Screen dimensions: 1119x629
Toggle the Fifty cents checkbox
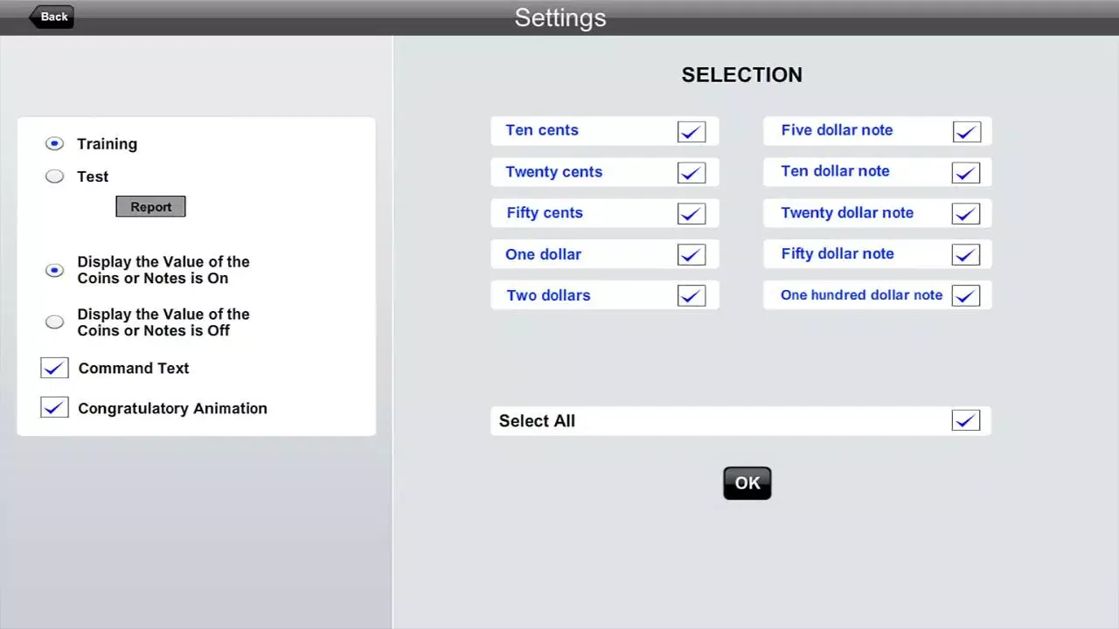691,213
